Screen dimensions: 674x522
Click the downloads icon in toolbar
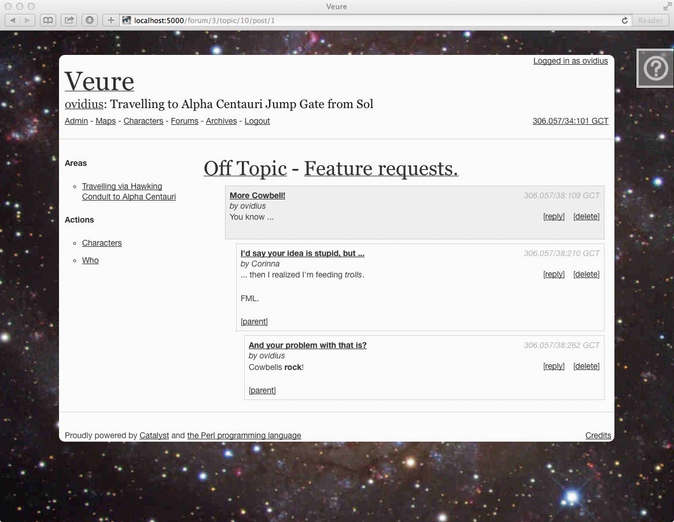90,20
